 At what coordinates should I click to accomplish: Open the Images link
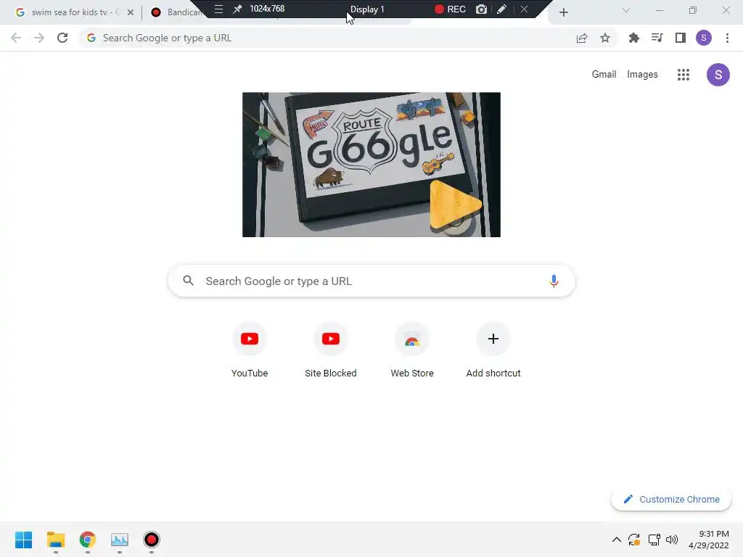642,75
